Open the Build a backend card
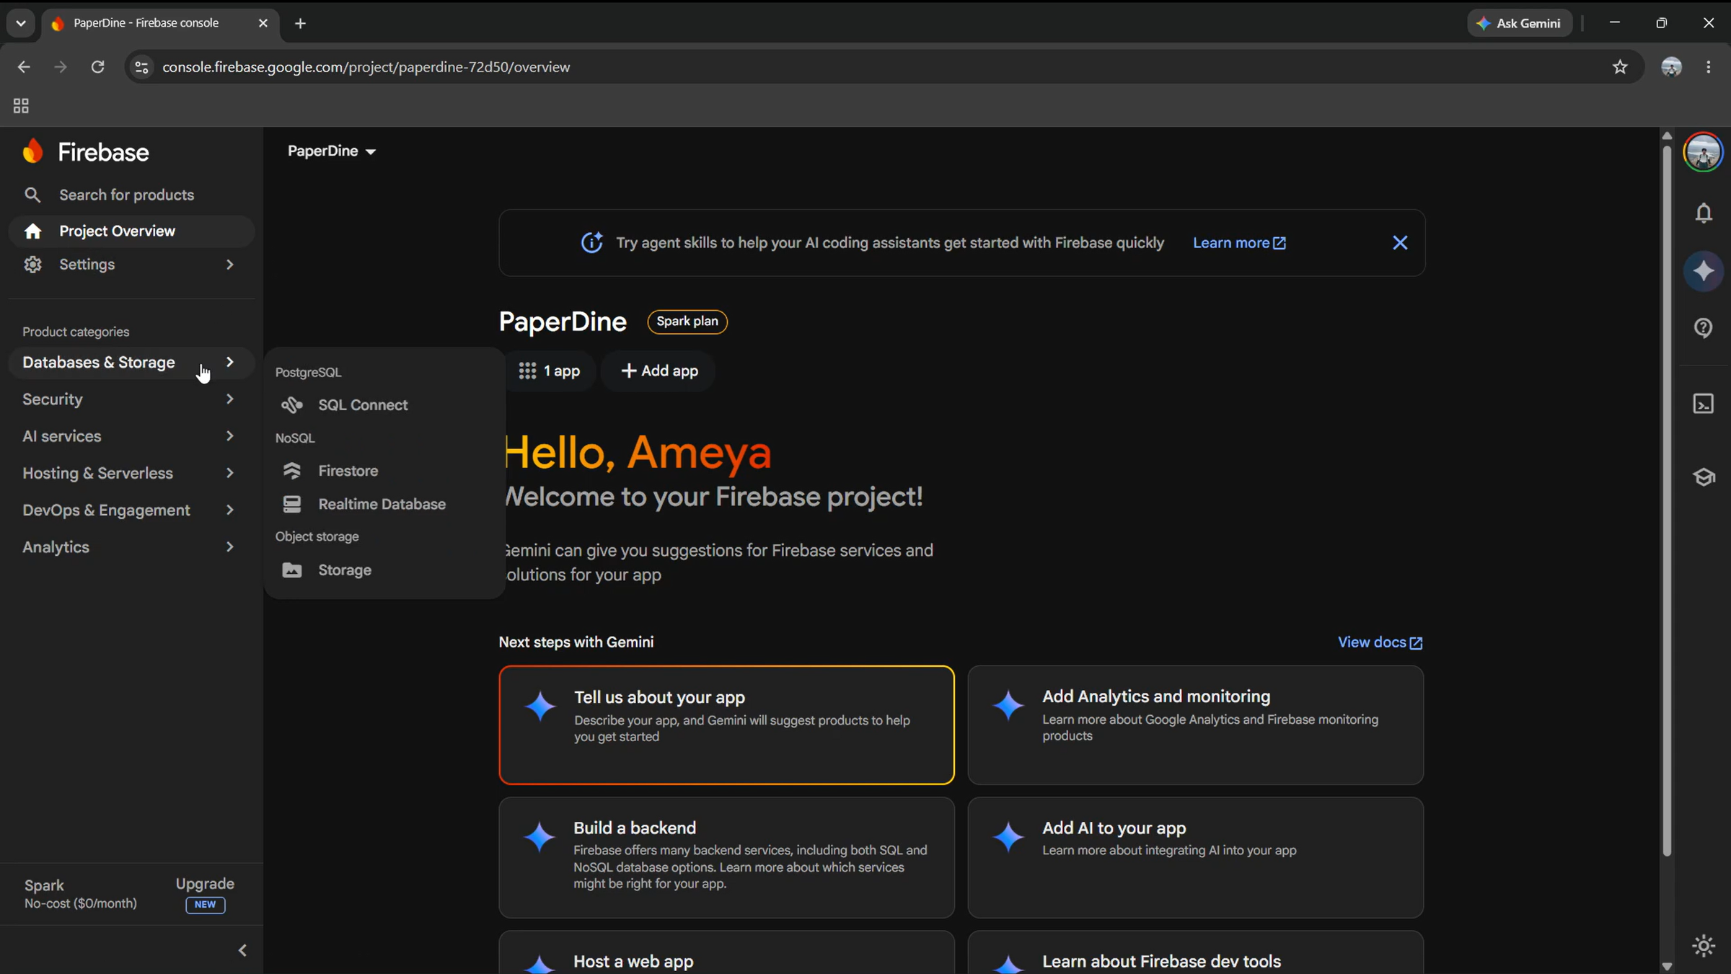Viewport: 1731px width, 974px height. pos(726,857)
